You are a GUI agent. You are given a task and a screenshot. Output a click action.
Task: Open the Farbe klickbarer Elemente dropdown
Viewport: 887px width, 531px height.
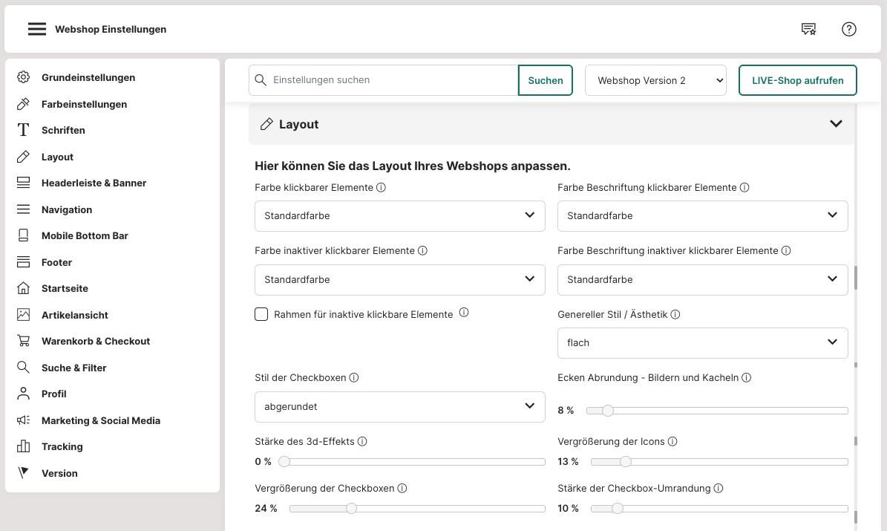pos(399,216)
